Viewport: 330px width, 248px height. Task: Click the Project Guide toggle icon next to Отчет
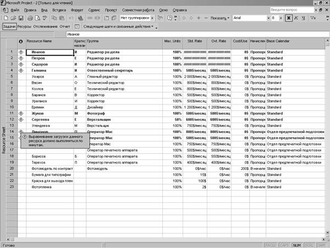coord(77,26)
